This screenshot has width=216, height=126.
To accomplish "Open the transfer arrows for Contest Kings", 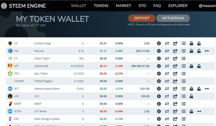I will click(x=167, y=43).
